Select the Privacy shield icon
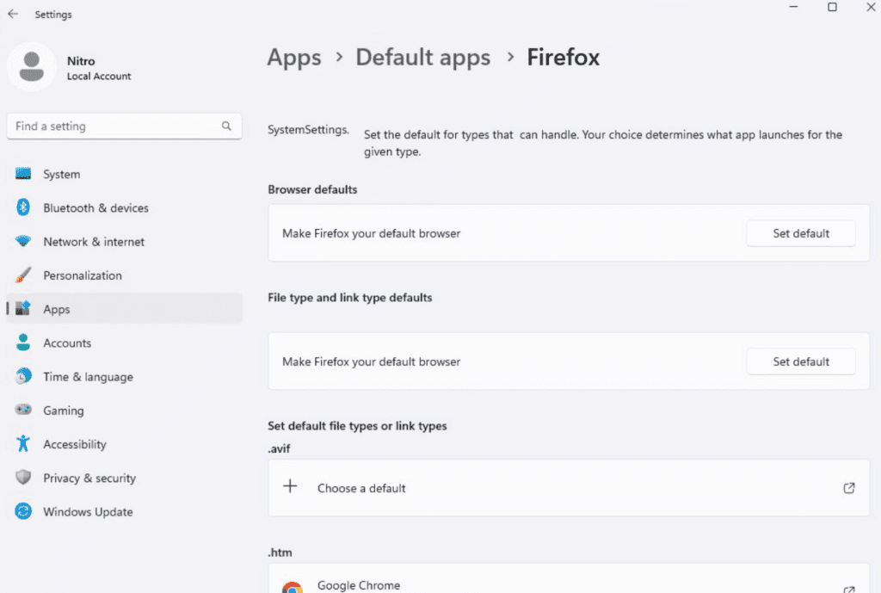Image resolution: width=881 pixels, height=593 pixels. point(23,477)
